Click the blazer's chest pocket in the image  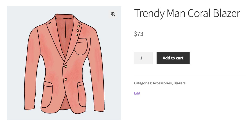point(82,47)
